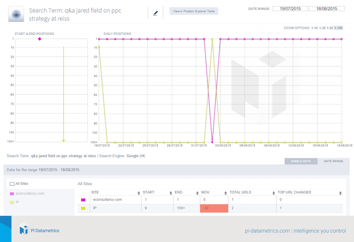Open View in Position Explorer Table
Image resolution: width=354 pixels, height=242 pixels.
point(194,11)
